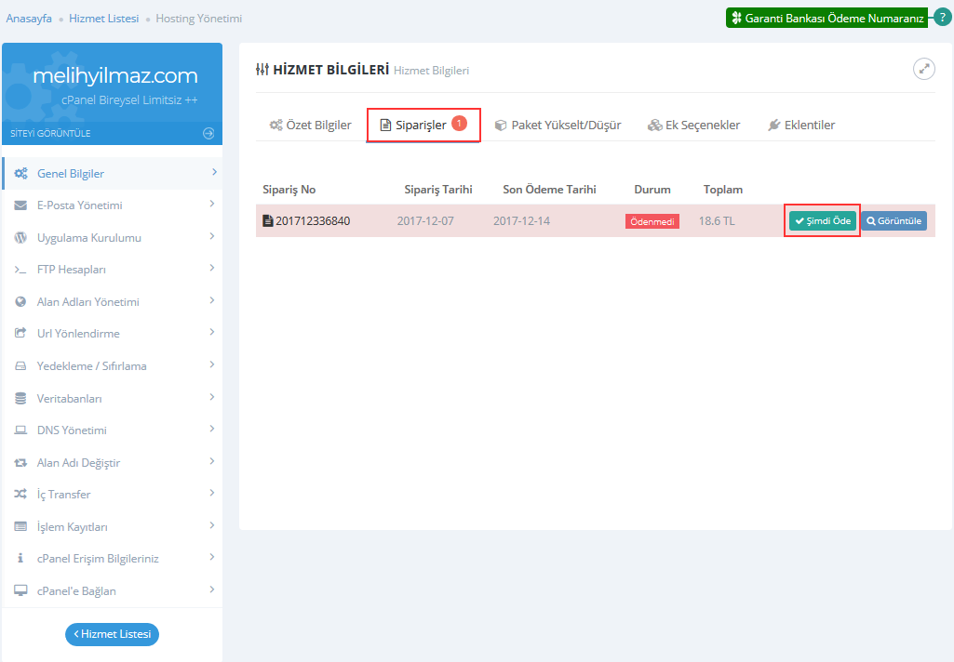Click the envelope icon for E-Posta Yönetimi
Viewport: 954px width, 662px height.
20,205
